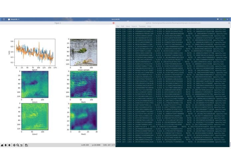Open the Edit menu in terminal
231x164 pixels.
coord(123,26)
